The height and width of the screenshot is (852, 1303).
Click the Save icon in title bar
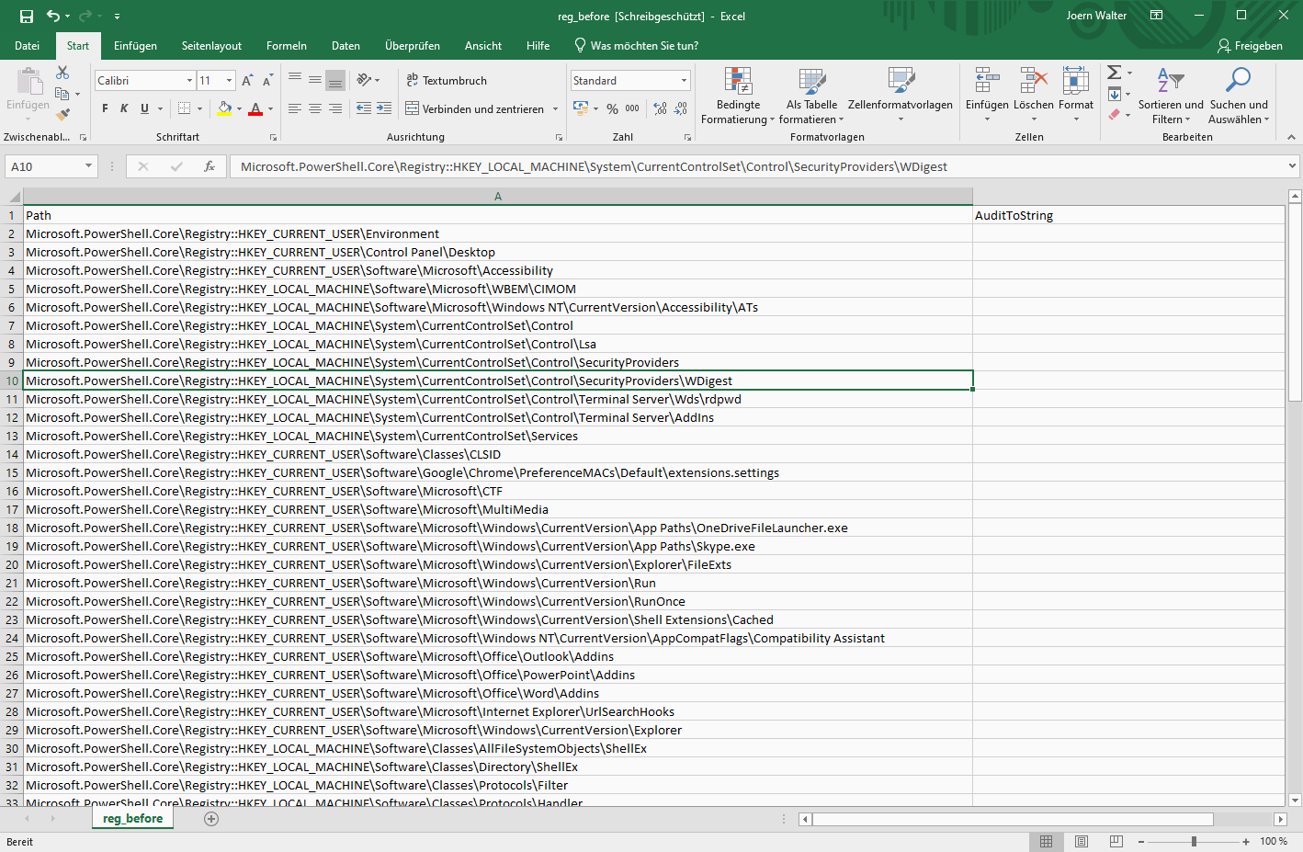coord(27,16)
